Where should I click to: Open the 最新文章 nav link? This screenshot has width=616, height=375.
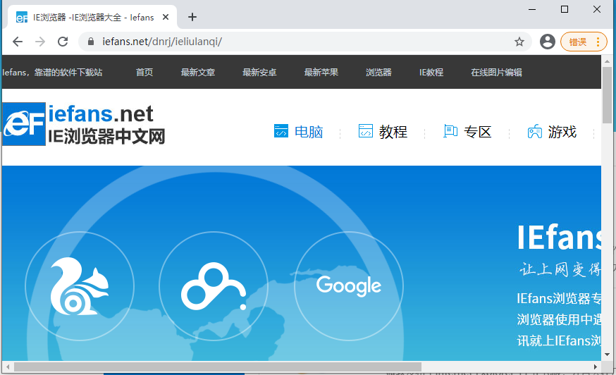click(198, 73)
